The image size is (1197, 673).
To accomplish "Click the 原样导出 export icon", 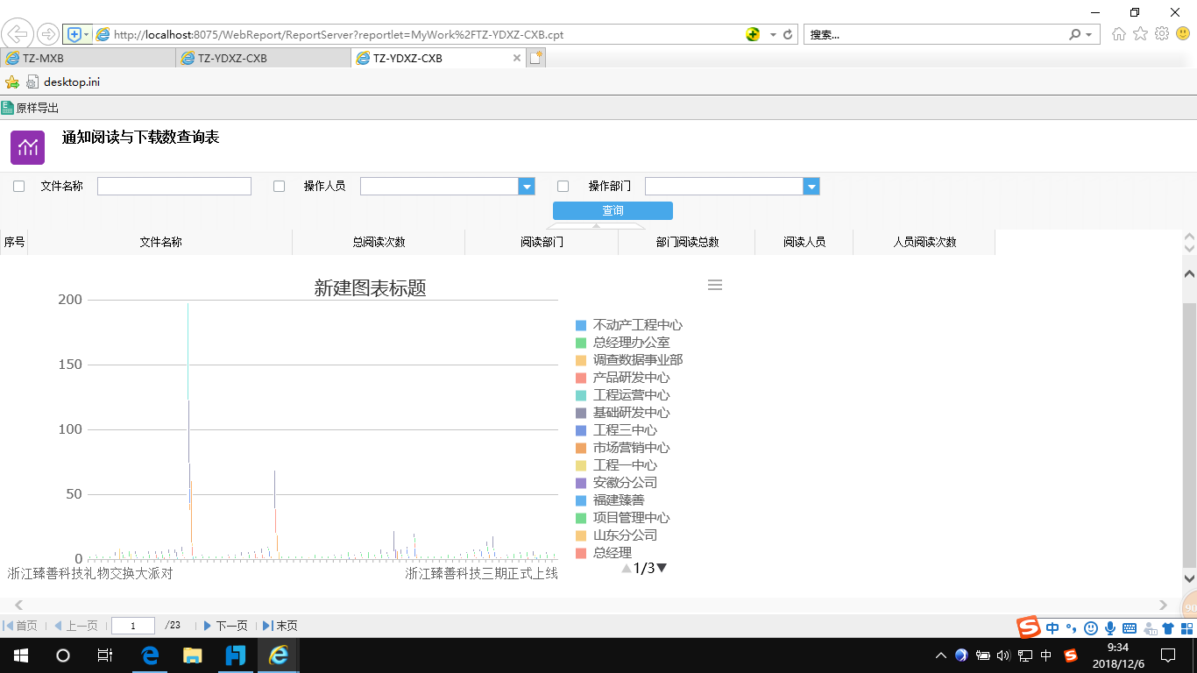I will 8,108.
